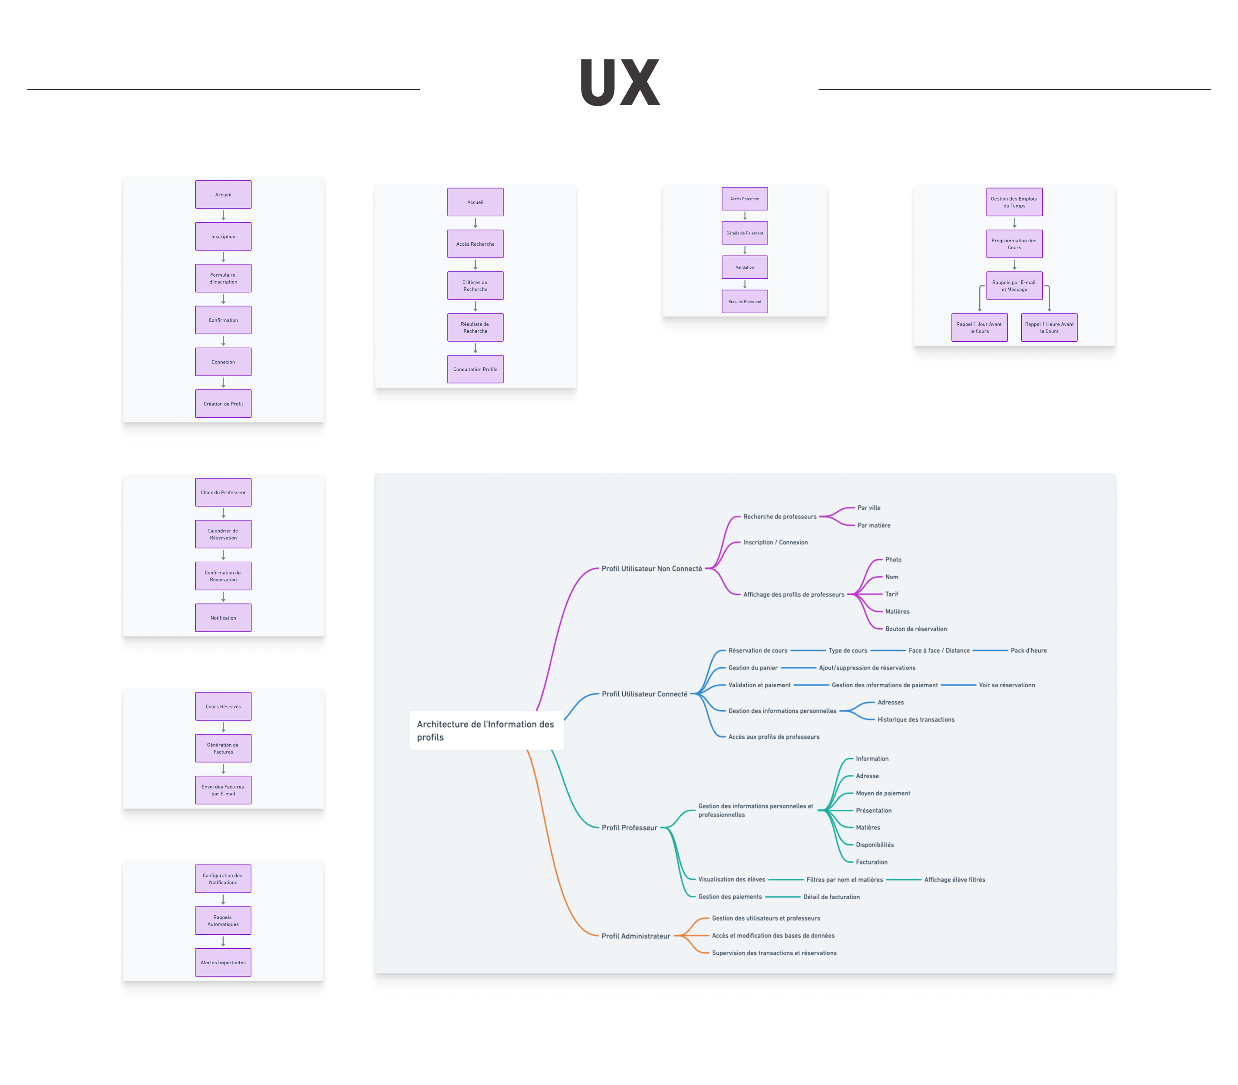Select Gestion des Emplois du Temps box
This screenshot has height=1085, width=1238.
click(1014, 201)
